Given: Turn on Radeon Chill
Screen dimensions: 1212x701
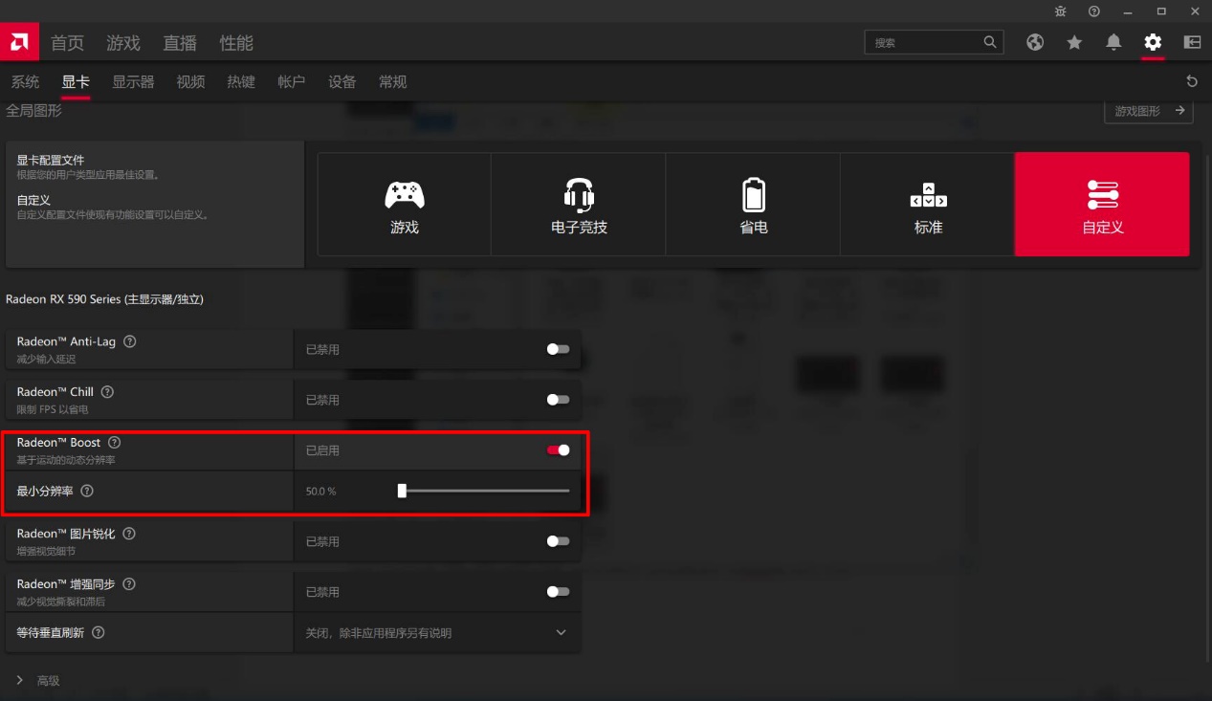Looking at the screenshot, I should 556,400.
